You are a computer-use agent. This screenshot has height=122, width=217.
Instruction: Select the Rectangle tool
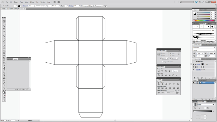point(4,38)
